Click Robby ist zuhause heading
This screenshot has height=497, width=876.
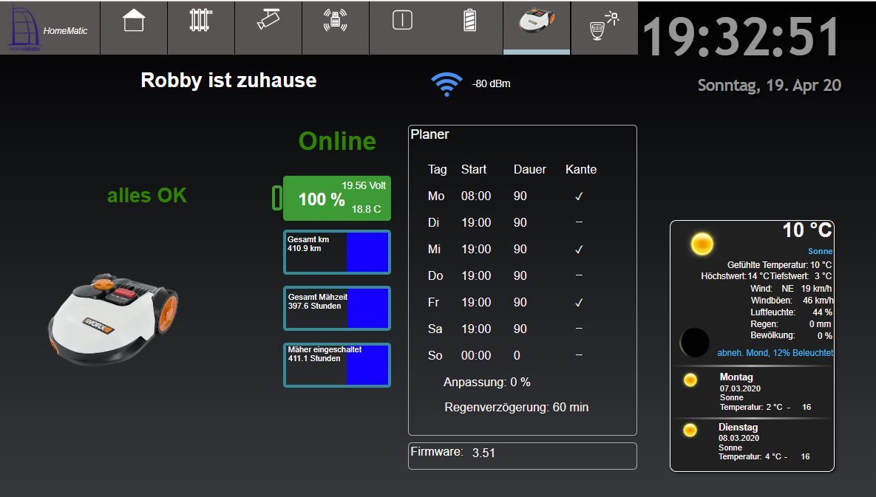[x=228, y=80]
